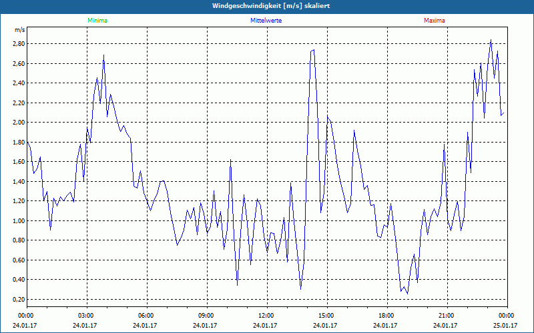
Task: Click the 2,00 y-axis value
Action: pyautogui.click(x=19, y=123)
